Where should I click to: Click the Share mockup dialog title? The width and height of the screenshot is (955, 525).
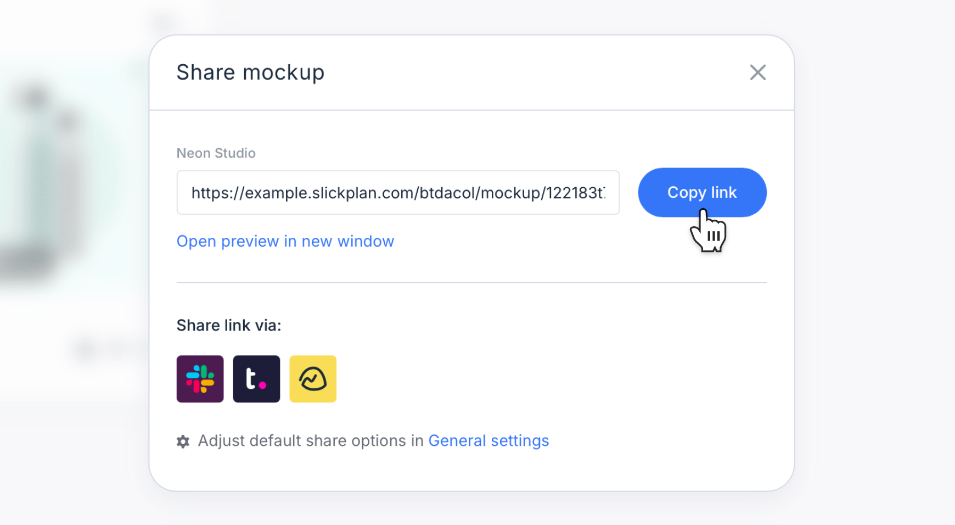[x=250, y=72]
